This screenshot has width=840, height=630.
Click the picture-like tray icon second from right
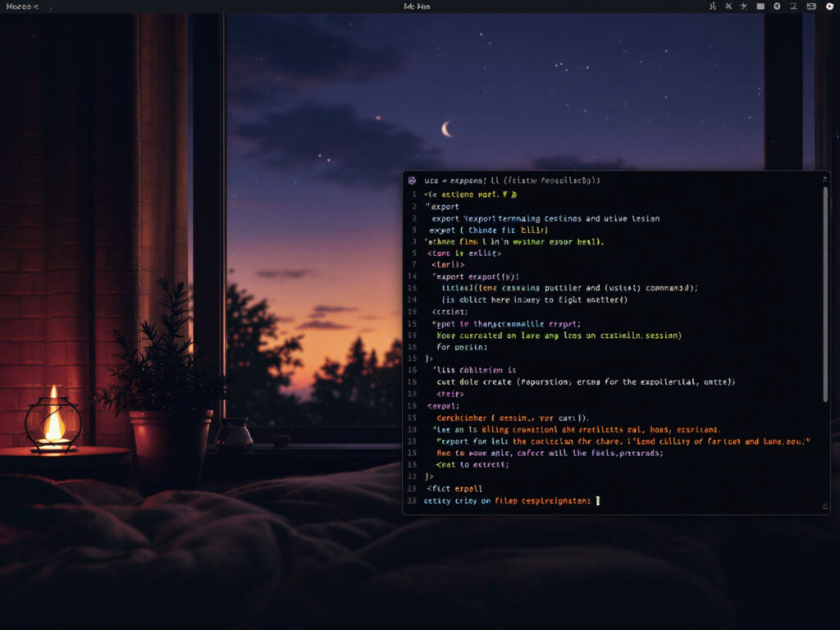[x=810, y=7]
